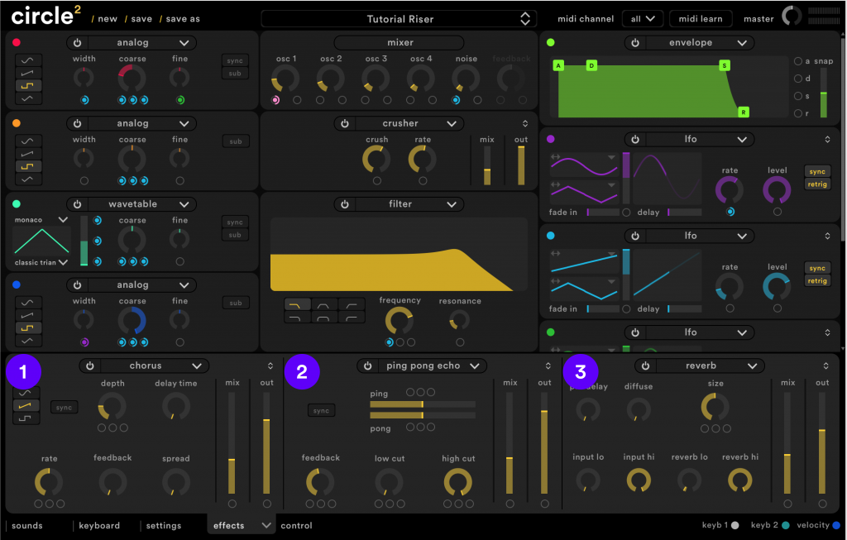Click the sync button in the chorus effect
847x540 pixels.
(64, 408)
